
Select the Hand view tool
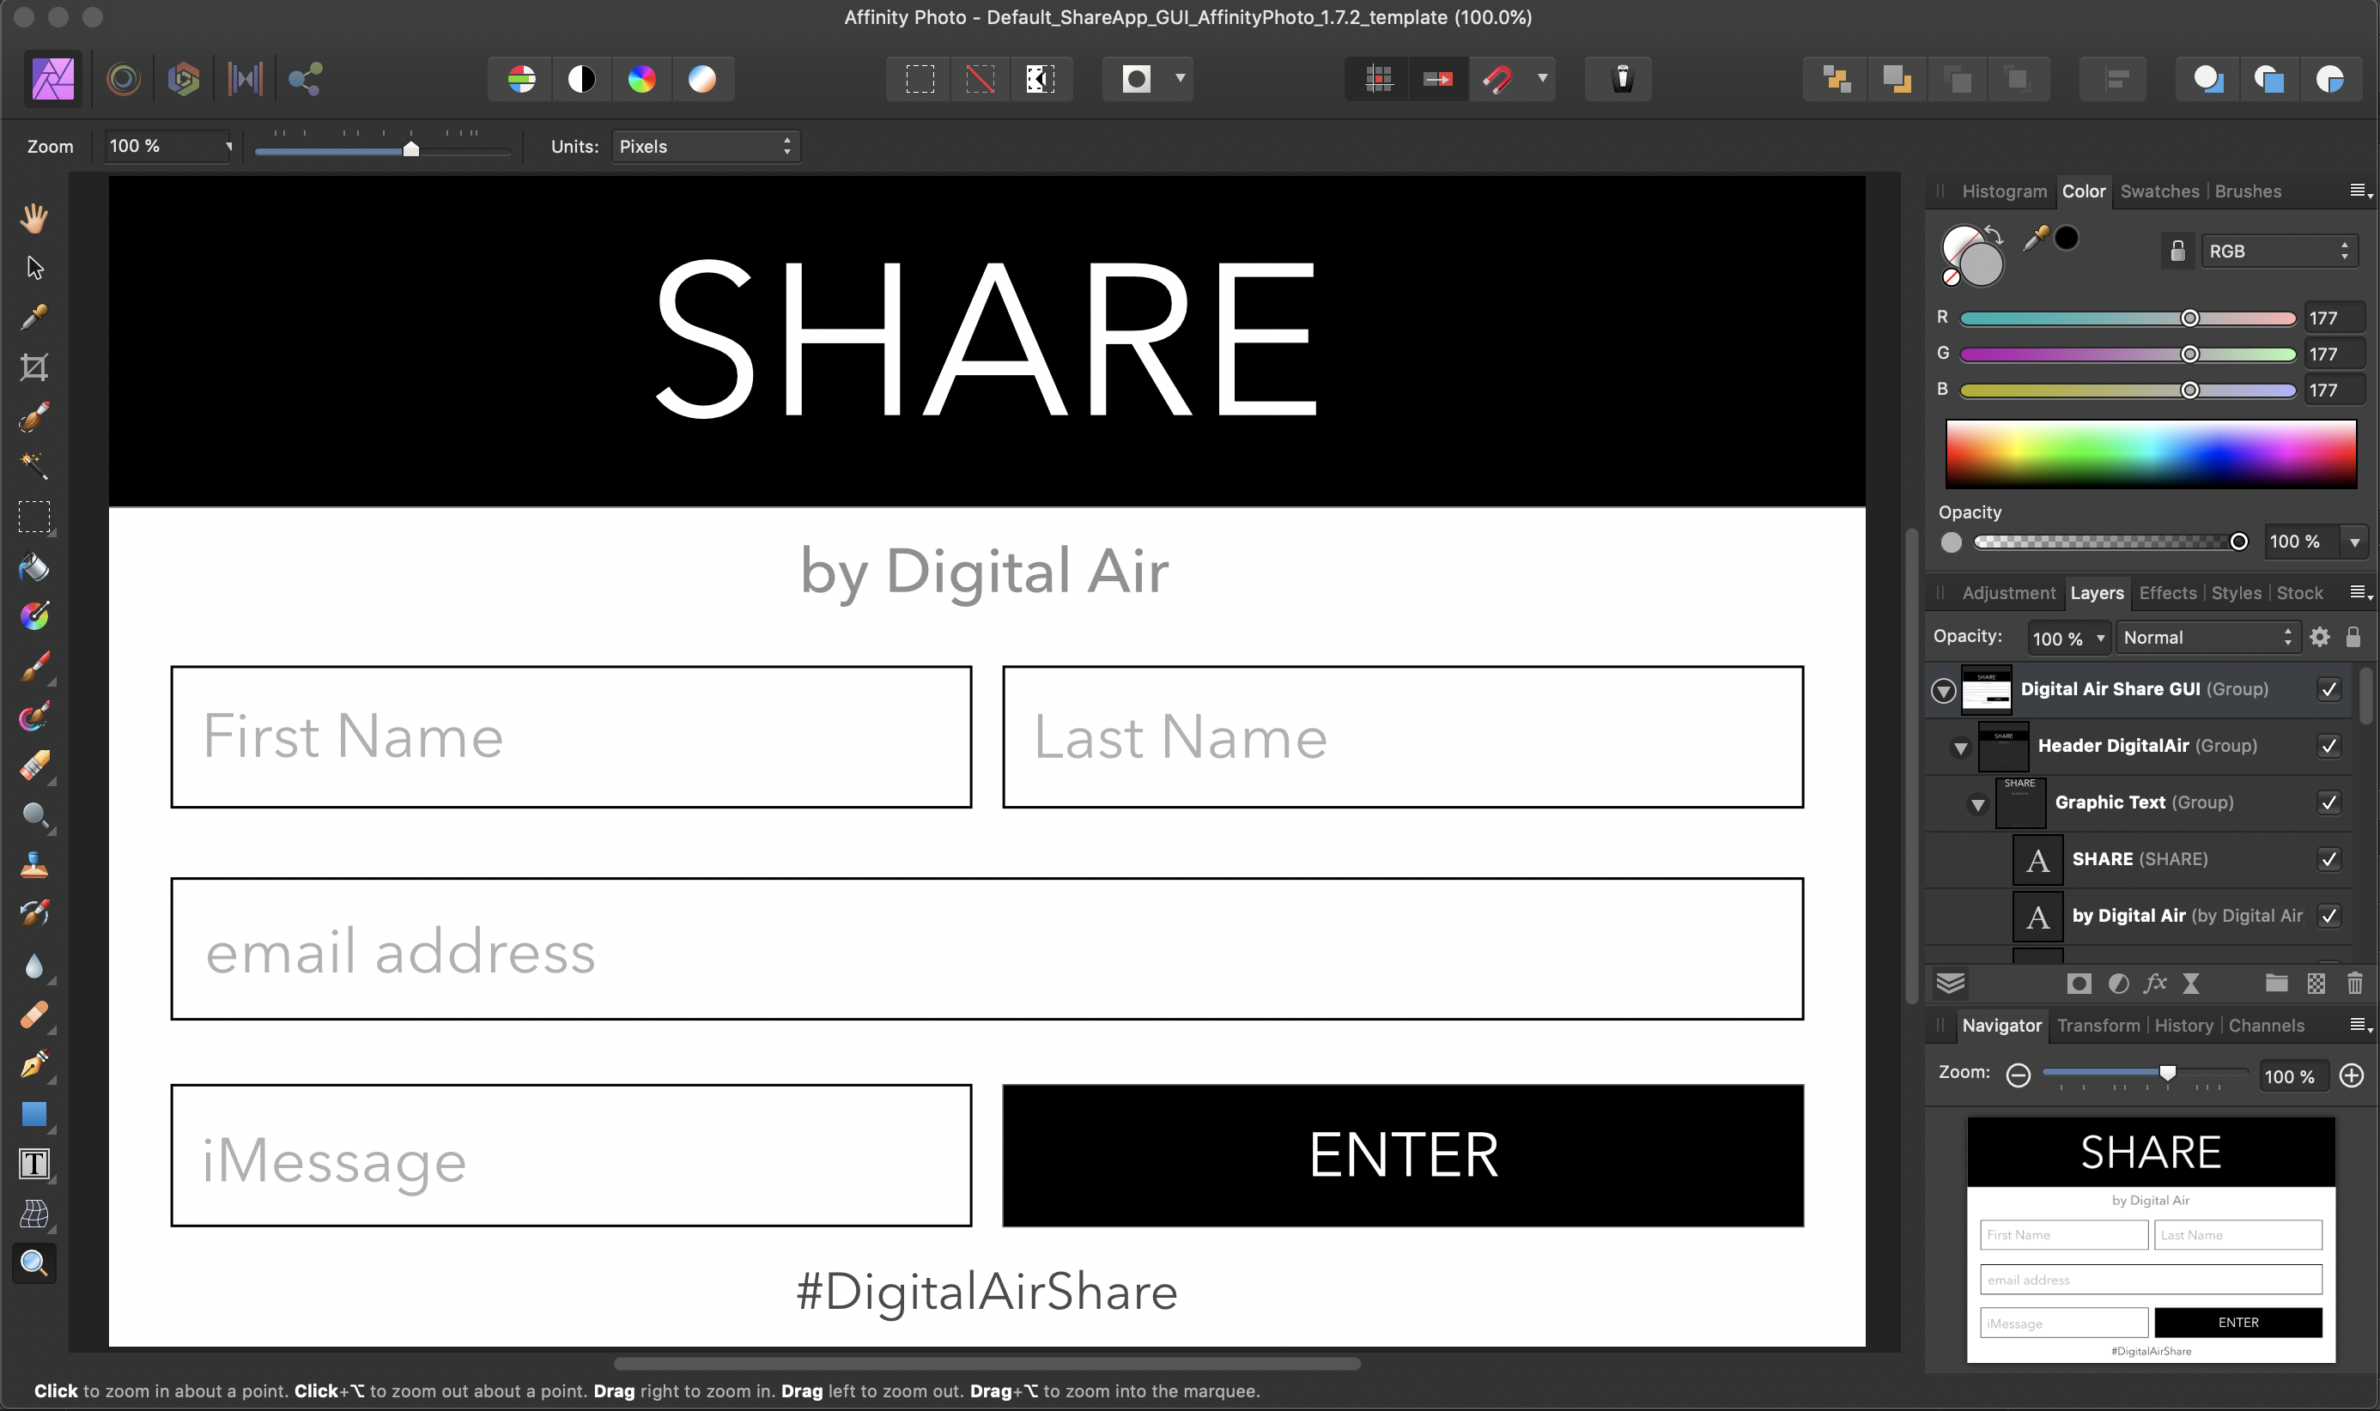[34, 218]
